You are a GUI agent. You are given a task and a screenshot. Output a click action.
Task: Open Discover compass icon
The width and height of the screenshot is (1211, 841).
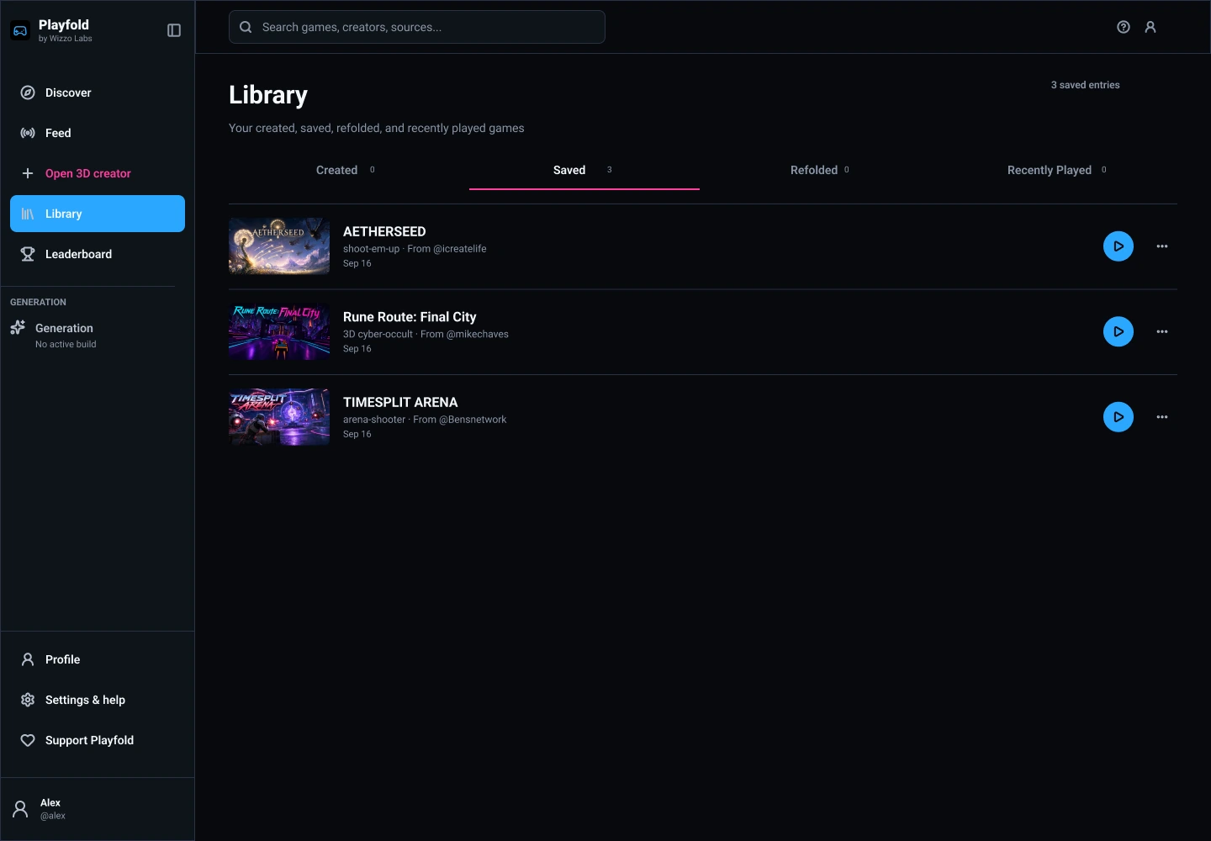[x=28, y=93]
